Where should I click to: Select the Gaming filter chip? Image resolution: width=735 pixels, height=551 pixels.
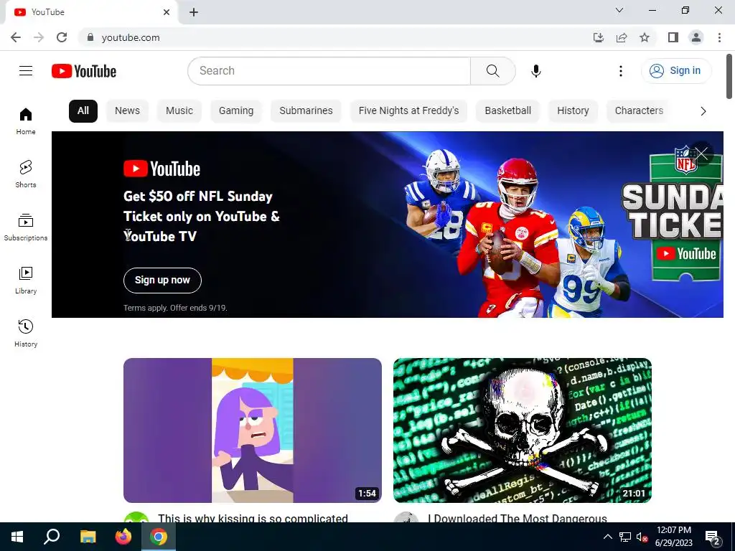point(235,111)
